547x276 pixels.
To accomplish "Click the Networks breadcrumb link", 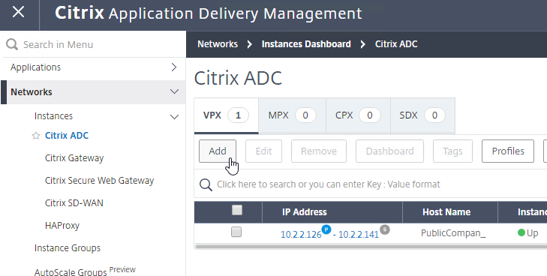I will click(x=218, y=44).
